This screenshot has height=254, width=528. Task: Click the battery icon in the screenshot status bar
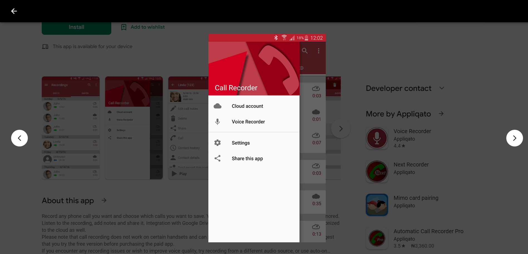[306, 38]
